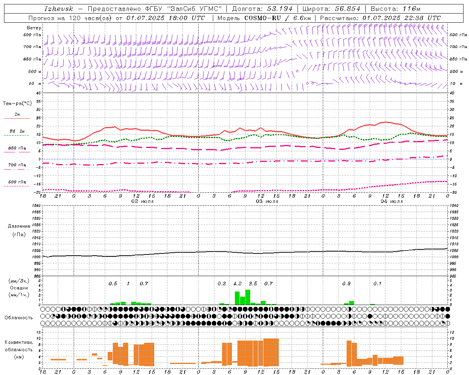Click the Td 2м dew point legend entry
Screen dimensions: 469x375
click(x=17, y=131)
